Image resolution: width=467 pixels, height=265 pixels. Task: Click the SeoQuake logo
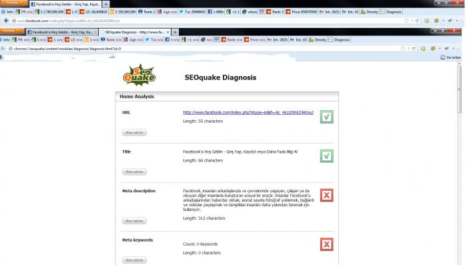(139, 75)
